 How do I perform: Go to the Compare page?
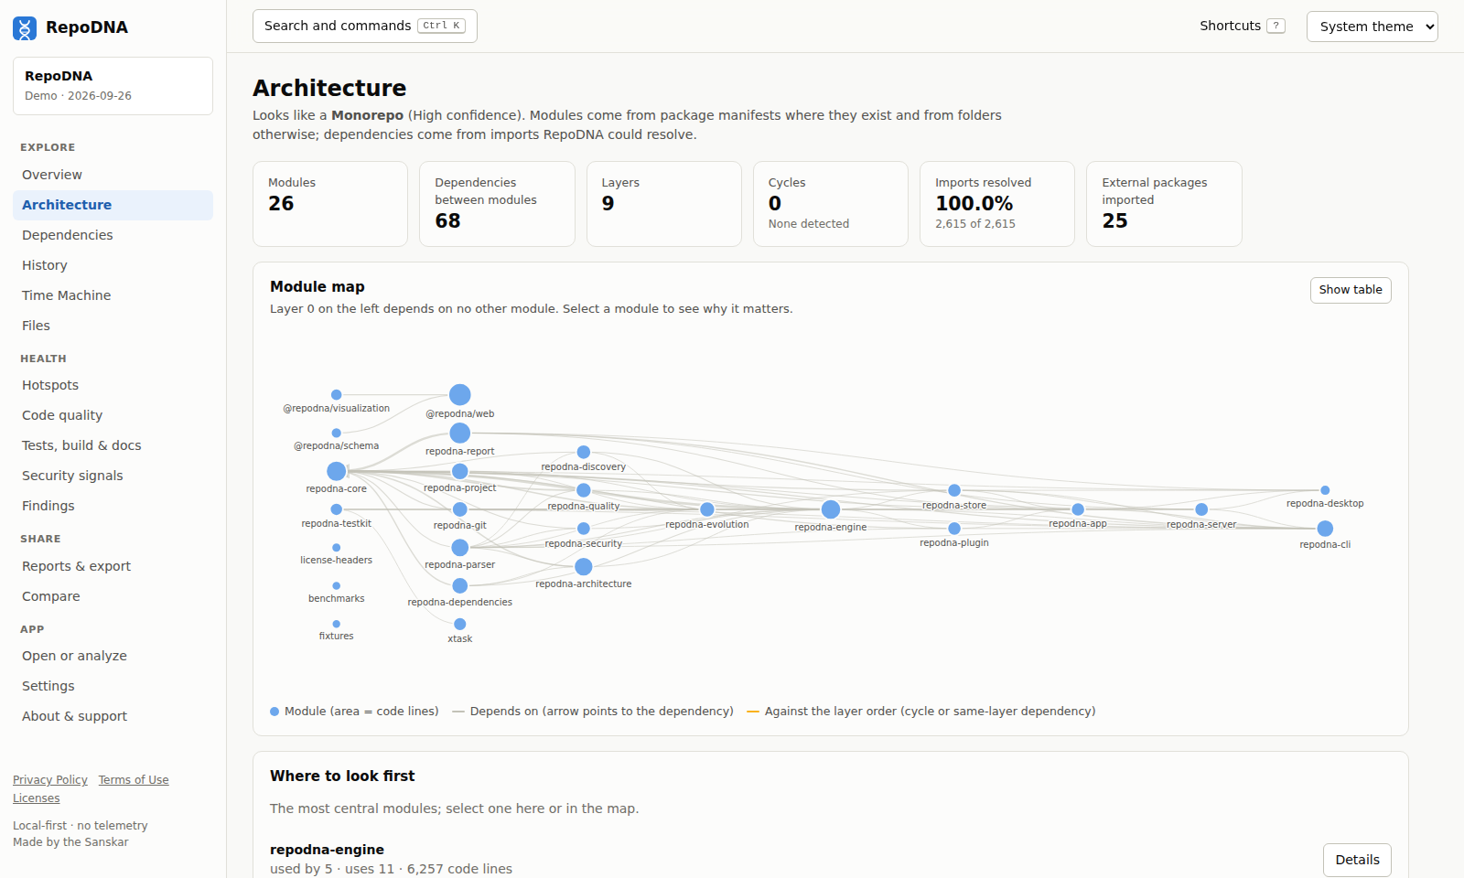coord(113,596)
